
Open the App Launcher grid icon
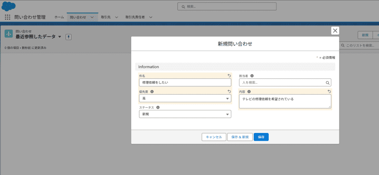(8, 17)
